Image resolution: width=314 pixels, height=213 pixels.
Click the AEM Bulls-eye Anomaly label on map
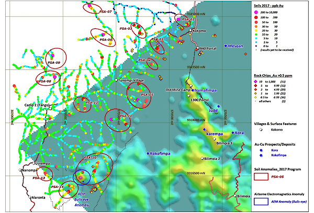(84, 202)
